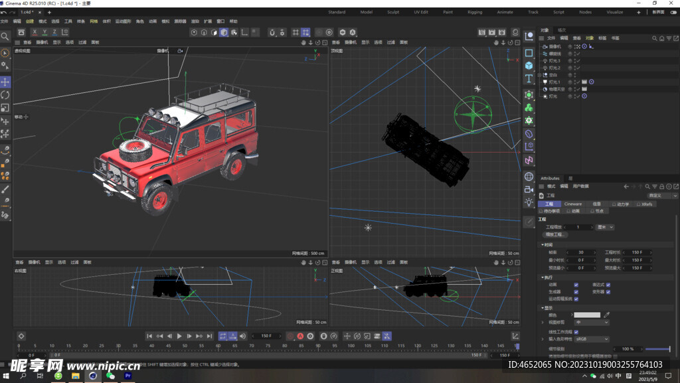Image resolution: width=680 pixels, height=383 pixels.
Task: Select the Rotate tool in left toolbar
Action: pos(5,95)
